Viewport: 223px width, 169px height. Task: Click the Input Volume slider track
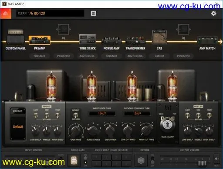30,156
